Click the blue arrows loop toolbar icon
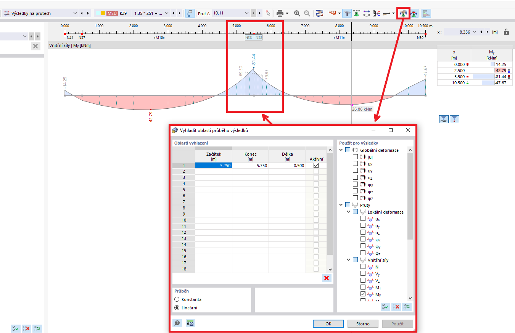Viewport: 515px width, 333px height. (367, 13)
